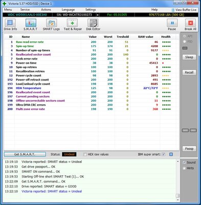The height and width of the screenshot is (205, 201).
Task: Select the API radio button
Action: tap(184, 36)
